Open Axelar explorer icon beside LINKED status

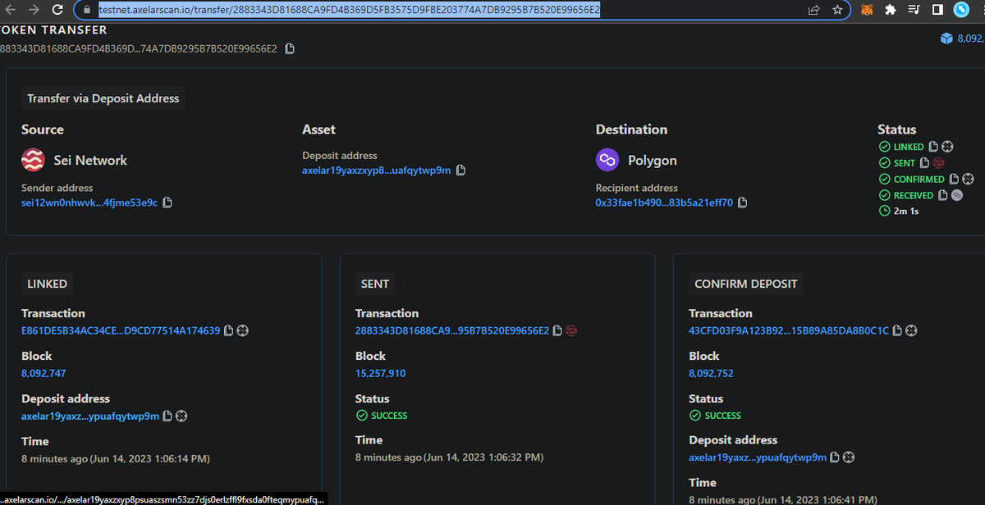click(x=947, y=147)
